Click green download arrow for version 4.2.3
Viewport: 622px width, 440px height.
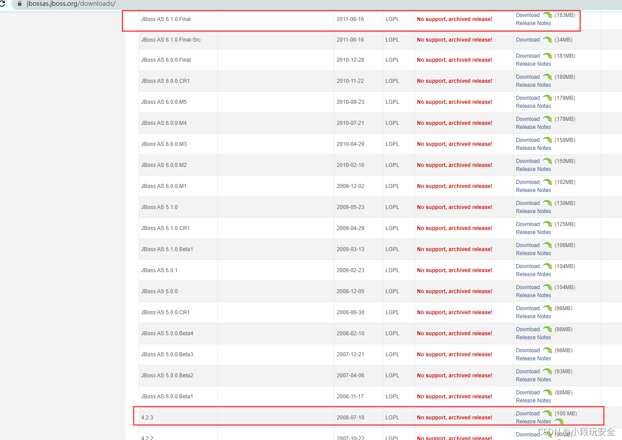[x=547, y=414]
